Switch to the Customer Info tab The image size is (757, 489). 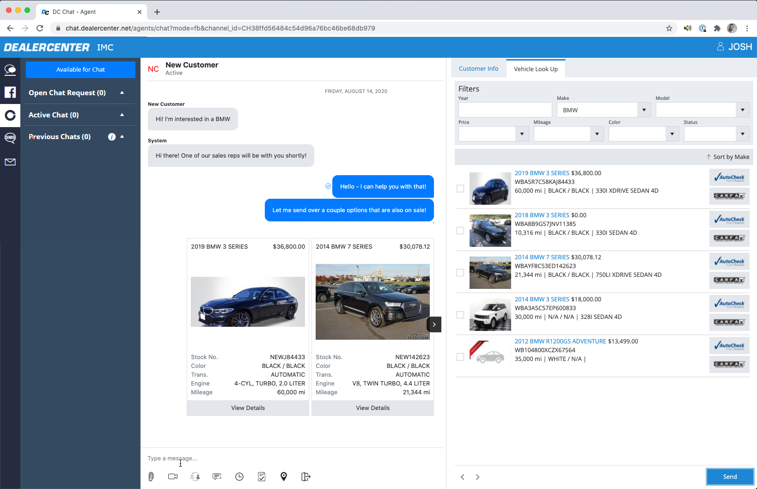click(478, 69)
